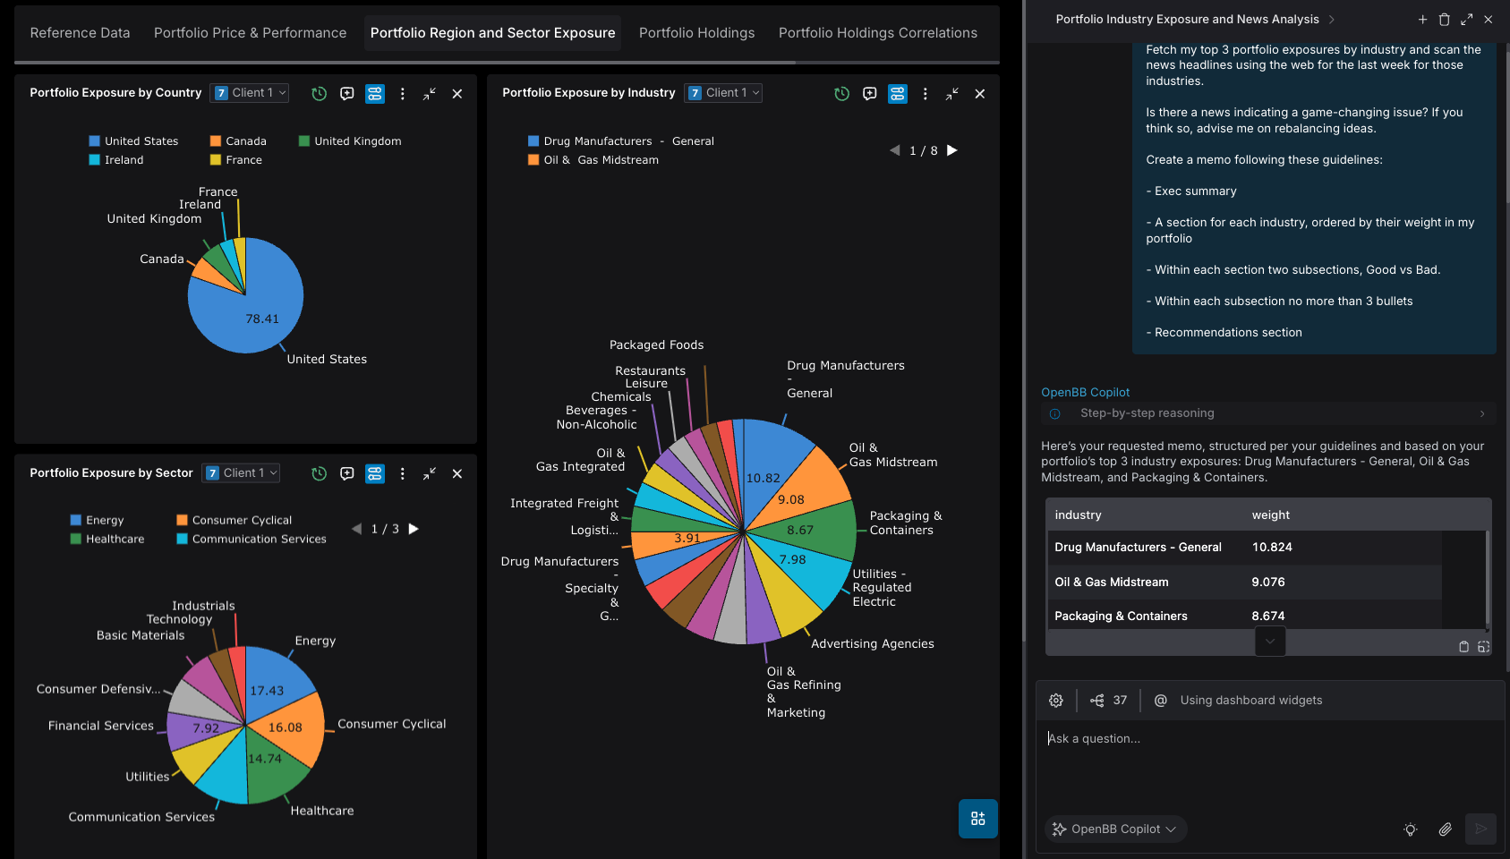Click the Ask a question input field
Viewport: 1510px width, 859px height.
tap(1253, 739)
